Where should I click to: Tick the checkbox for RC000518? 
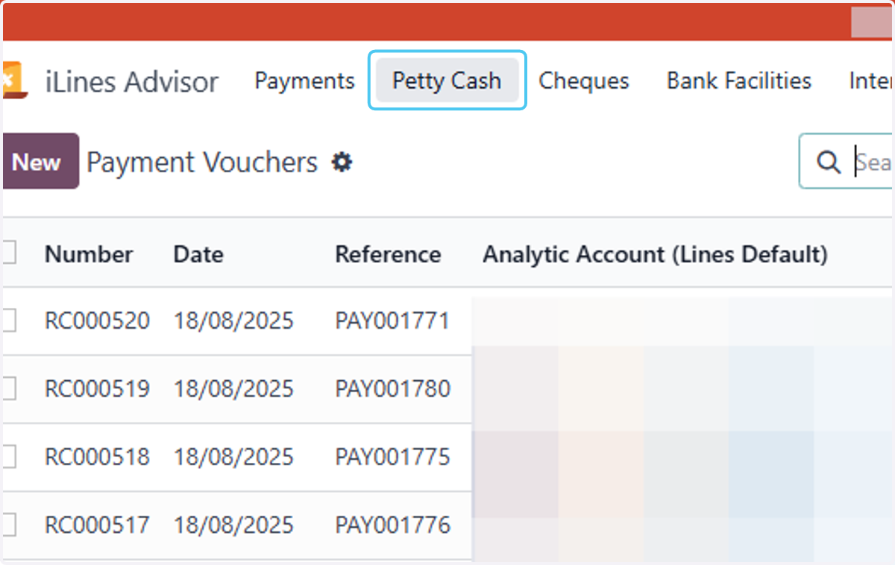point(9,456)
